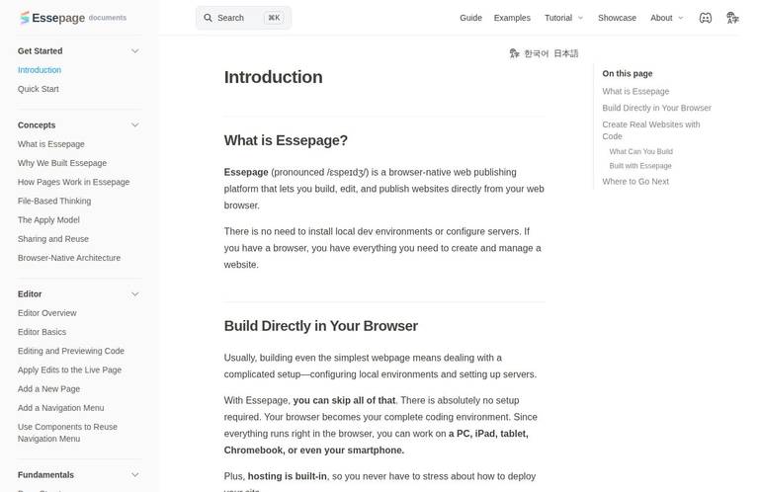Image resolution: width=759 pixels, height=492 pixels.
Task: Open Apply Edits to the Live Page
Action: [70, 369]
